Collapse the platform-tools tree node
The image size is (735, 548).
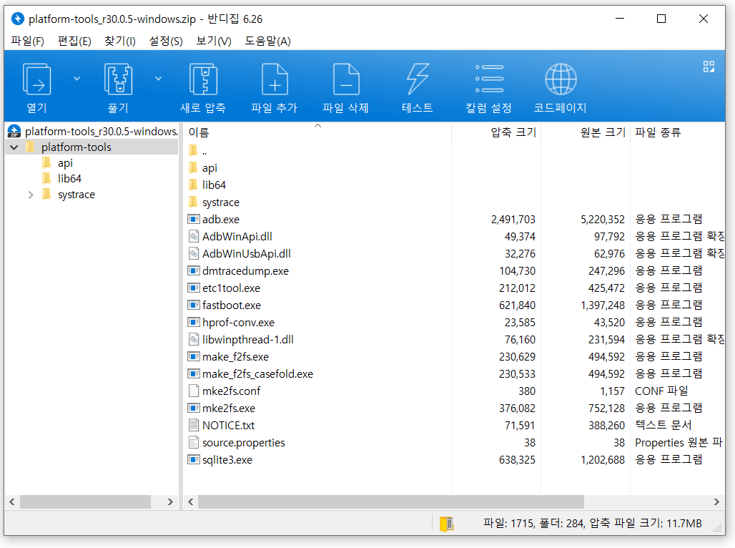(14, 147)
